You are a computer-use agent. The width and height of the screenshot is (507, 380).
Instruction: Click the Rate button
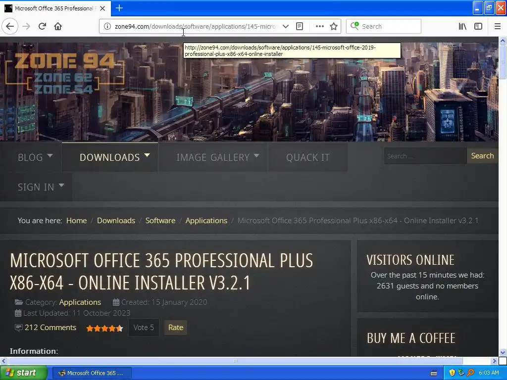[176, 328]
